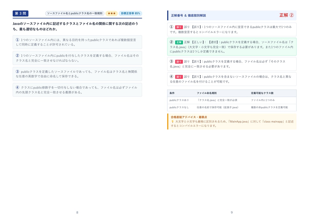Click the red 正解 ② answer label
The image size is (309, 219).
[287, 15]
